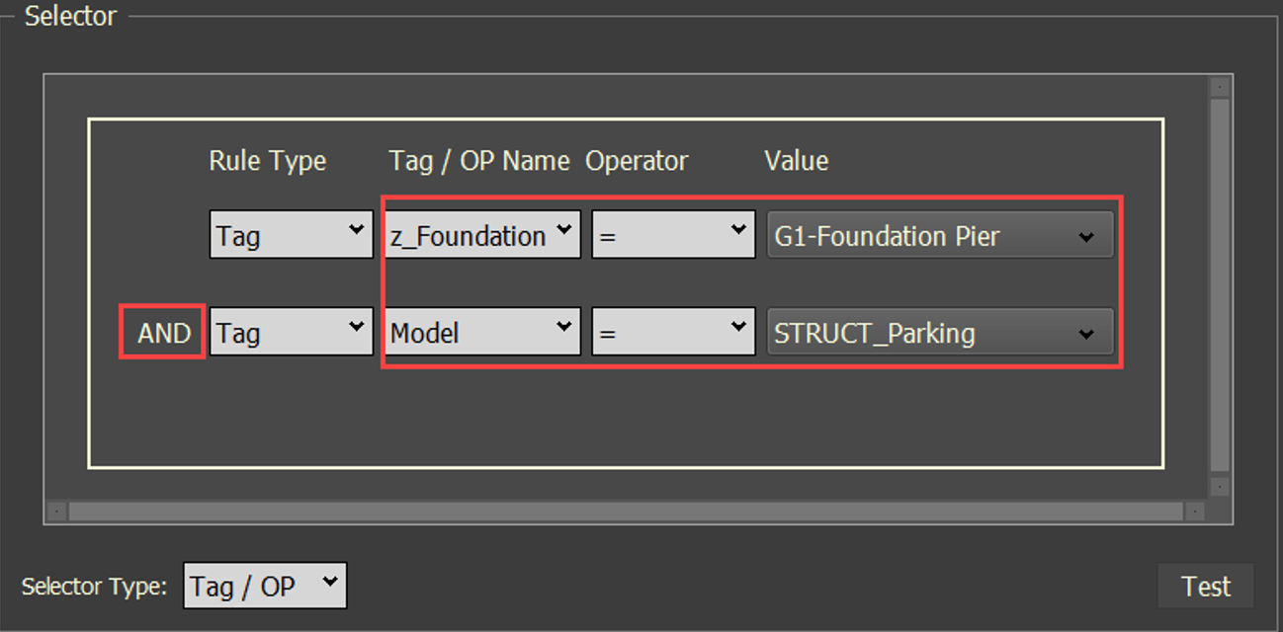Click the Rule Type column header
1283x632 pixels.
[267, 161]
